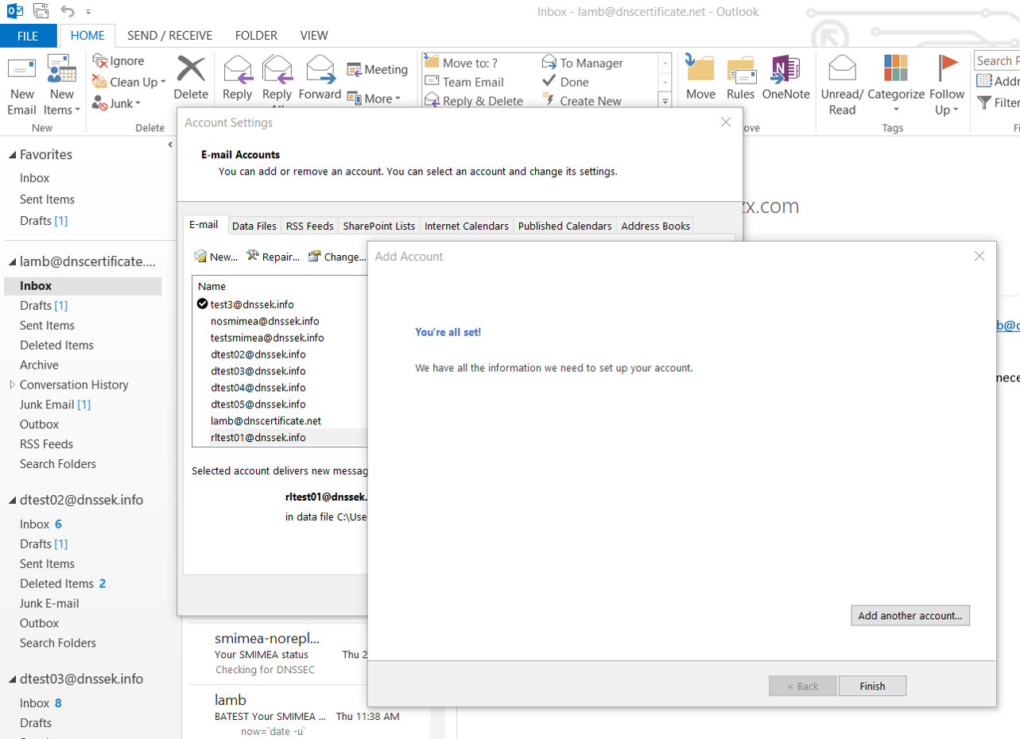Open the message from lamb
1020x739 pixels.
click(x=310, y=716)
